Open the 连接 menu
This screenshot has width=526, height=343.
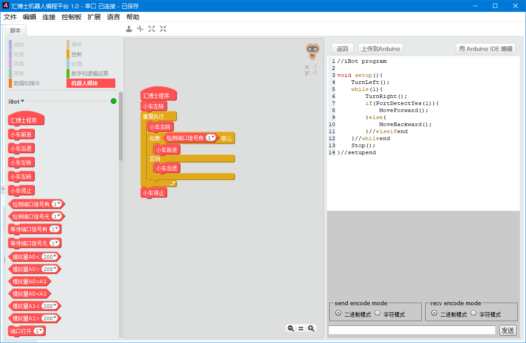(49, 17)
